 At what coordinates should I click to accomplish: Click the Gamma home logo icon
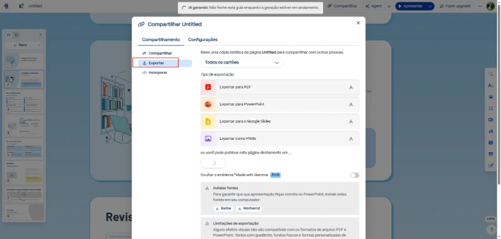click(x=6, y=6)
